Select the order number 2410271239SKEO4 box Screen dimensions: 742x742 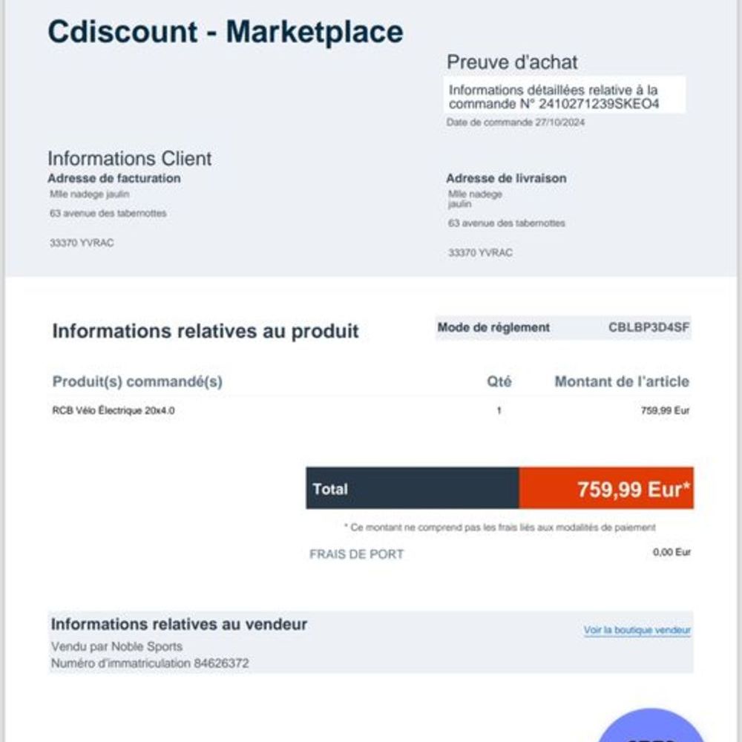click(x=564, y=95)
